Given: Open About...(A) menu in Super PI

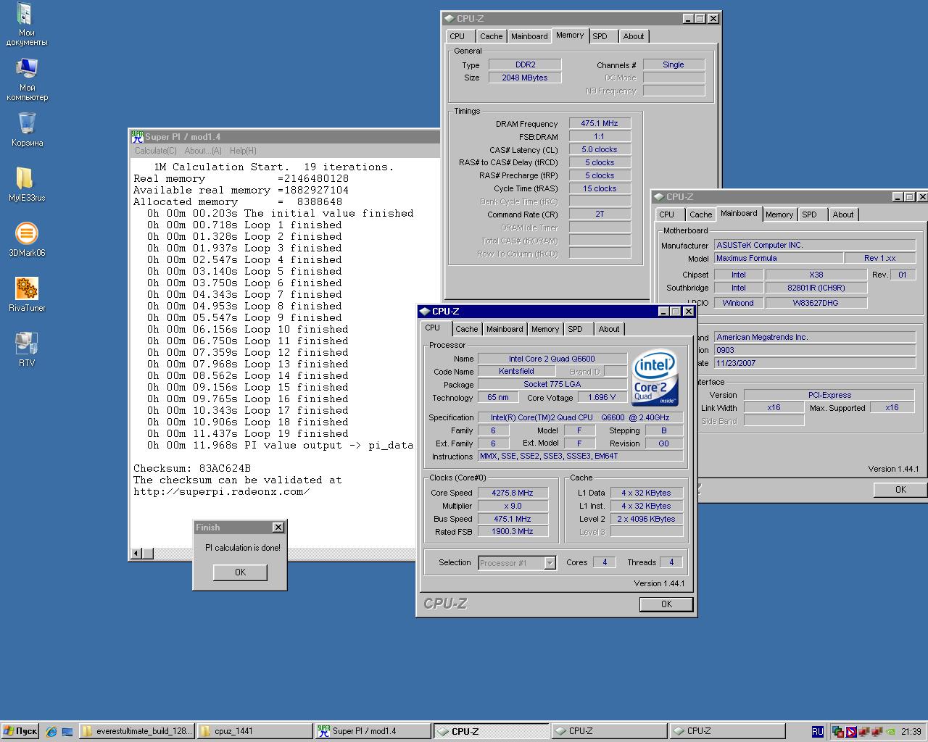Looking at the screenshot, I should click(x=203, y=151).
